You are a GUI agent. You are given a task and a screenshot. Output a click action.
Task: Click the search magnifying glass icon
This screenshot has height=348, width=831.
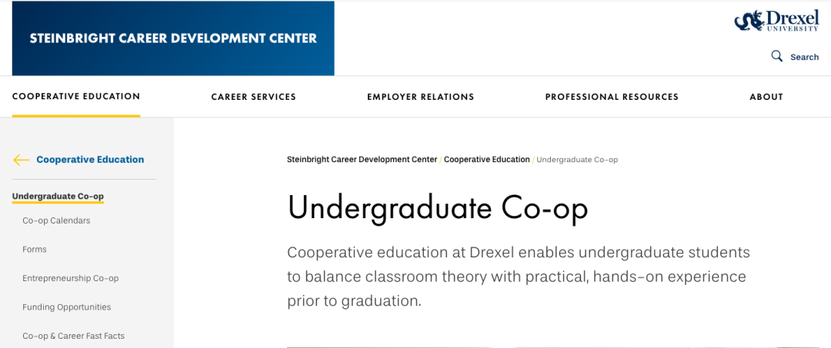(x=777, y=56)
